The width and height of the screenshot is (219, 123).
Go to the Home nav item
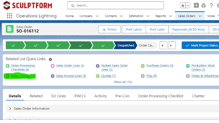click(x=69, y=16)
